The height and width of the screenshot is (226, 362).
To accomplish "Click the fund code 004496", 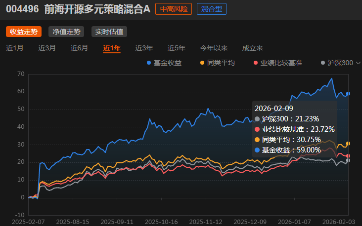I will (22, 9).
